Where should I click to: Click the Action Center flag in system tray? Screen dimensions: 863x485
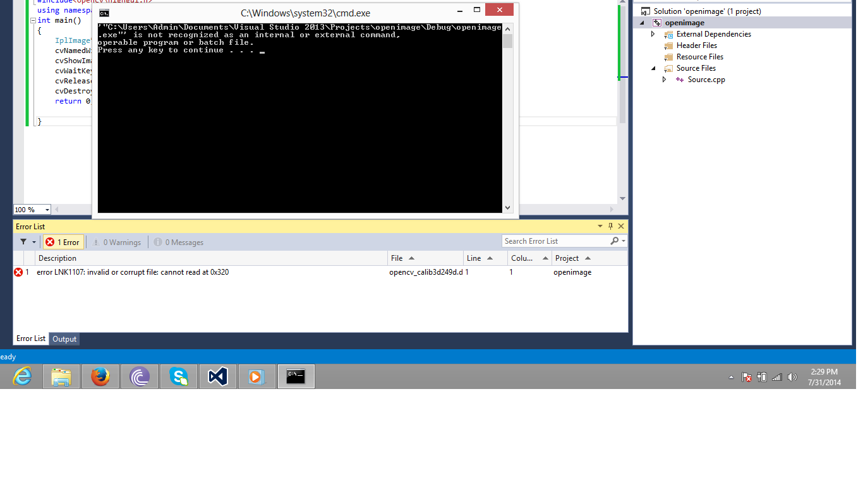pos(747,377)
